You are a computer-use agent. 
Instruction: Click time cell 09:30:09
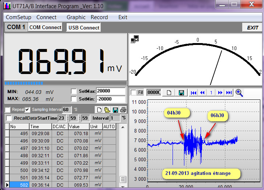(41, 141)
